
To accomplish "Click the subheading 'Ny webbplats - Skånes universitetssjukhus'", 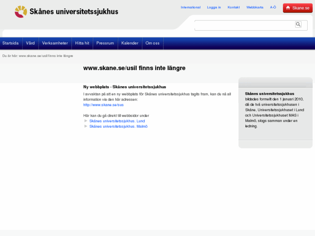I will (125, 87).
